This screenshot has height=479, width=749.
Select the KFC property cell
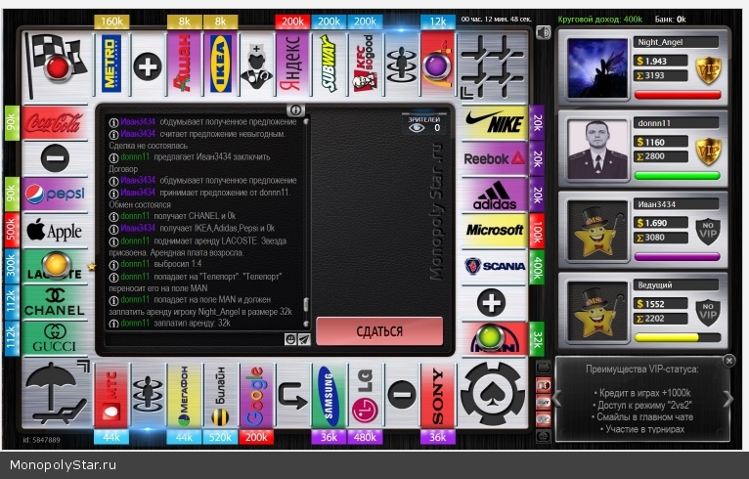coord(366,64)
